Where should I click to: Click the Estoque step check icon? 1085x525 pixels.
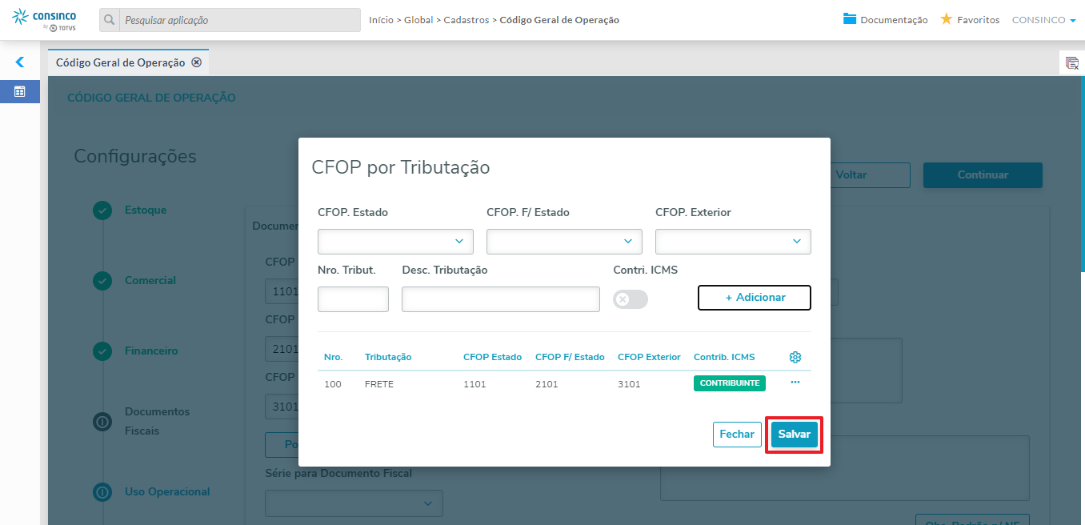pos(102,210)
